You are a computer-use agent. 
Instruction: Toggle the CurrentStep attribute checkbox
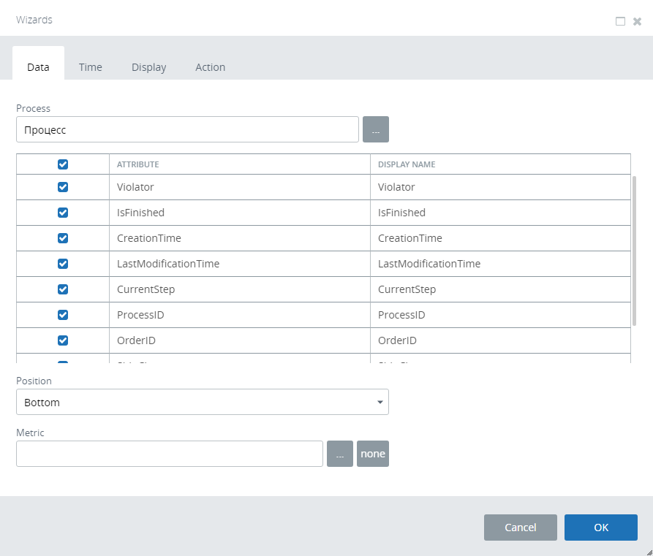(x=63, y=289)
